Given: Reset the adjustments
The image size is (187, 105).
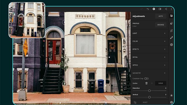Looking at the screenshot, I should point(145,102).
